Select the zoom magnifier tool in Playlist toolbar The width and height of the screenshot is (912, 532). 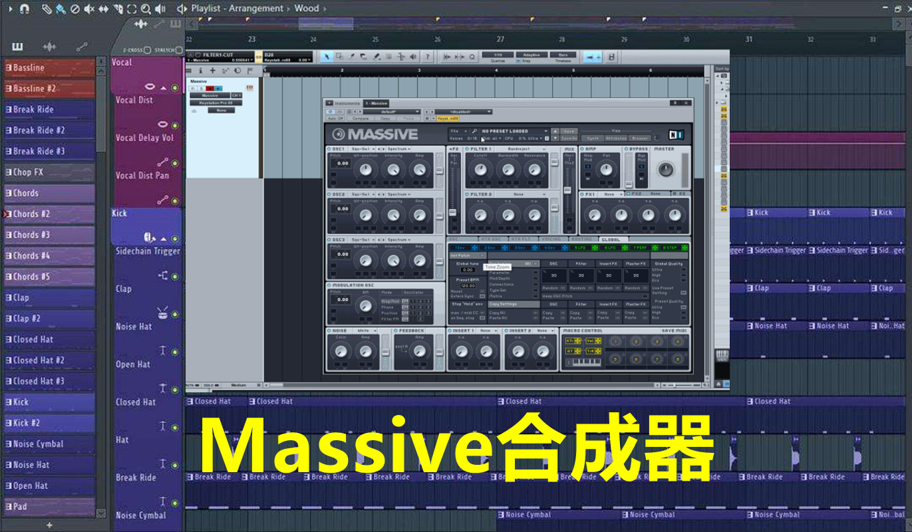point(146,9)
